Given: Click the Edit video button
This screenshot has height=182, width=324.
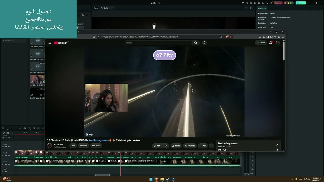Looking at the screenshot, I should coord(96,146).
